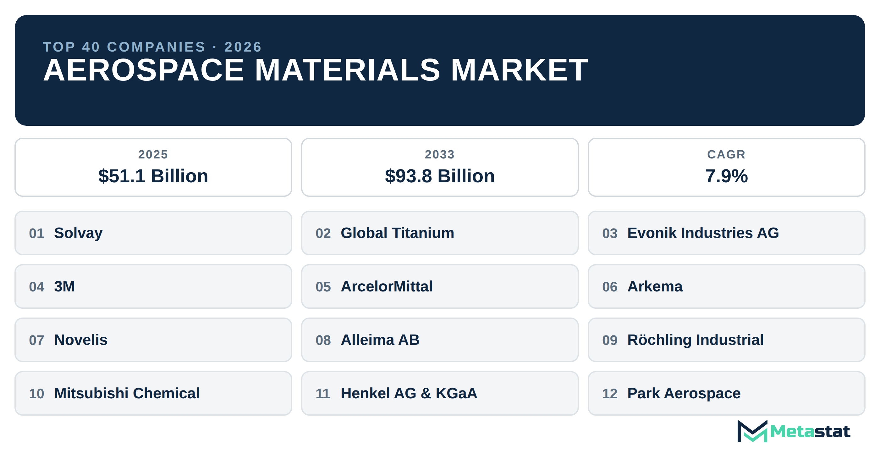The height and width of the screenshot is (459, 880).
Task: Open the Evonik Industries AG entry
Action: (x=726, y=233)
